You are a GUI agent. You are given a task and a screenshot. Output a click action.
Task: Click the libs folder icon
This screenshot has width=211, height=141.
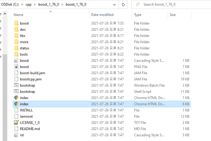(16, 35)
